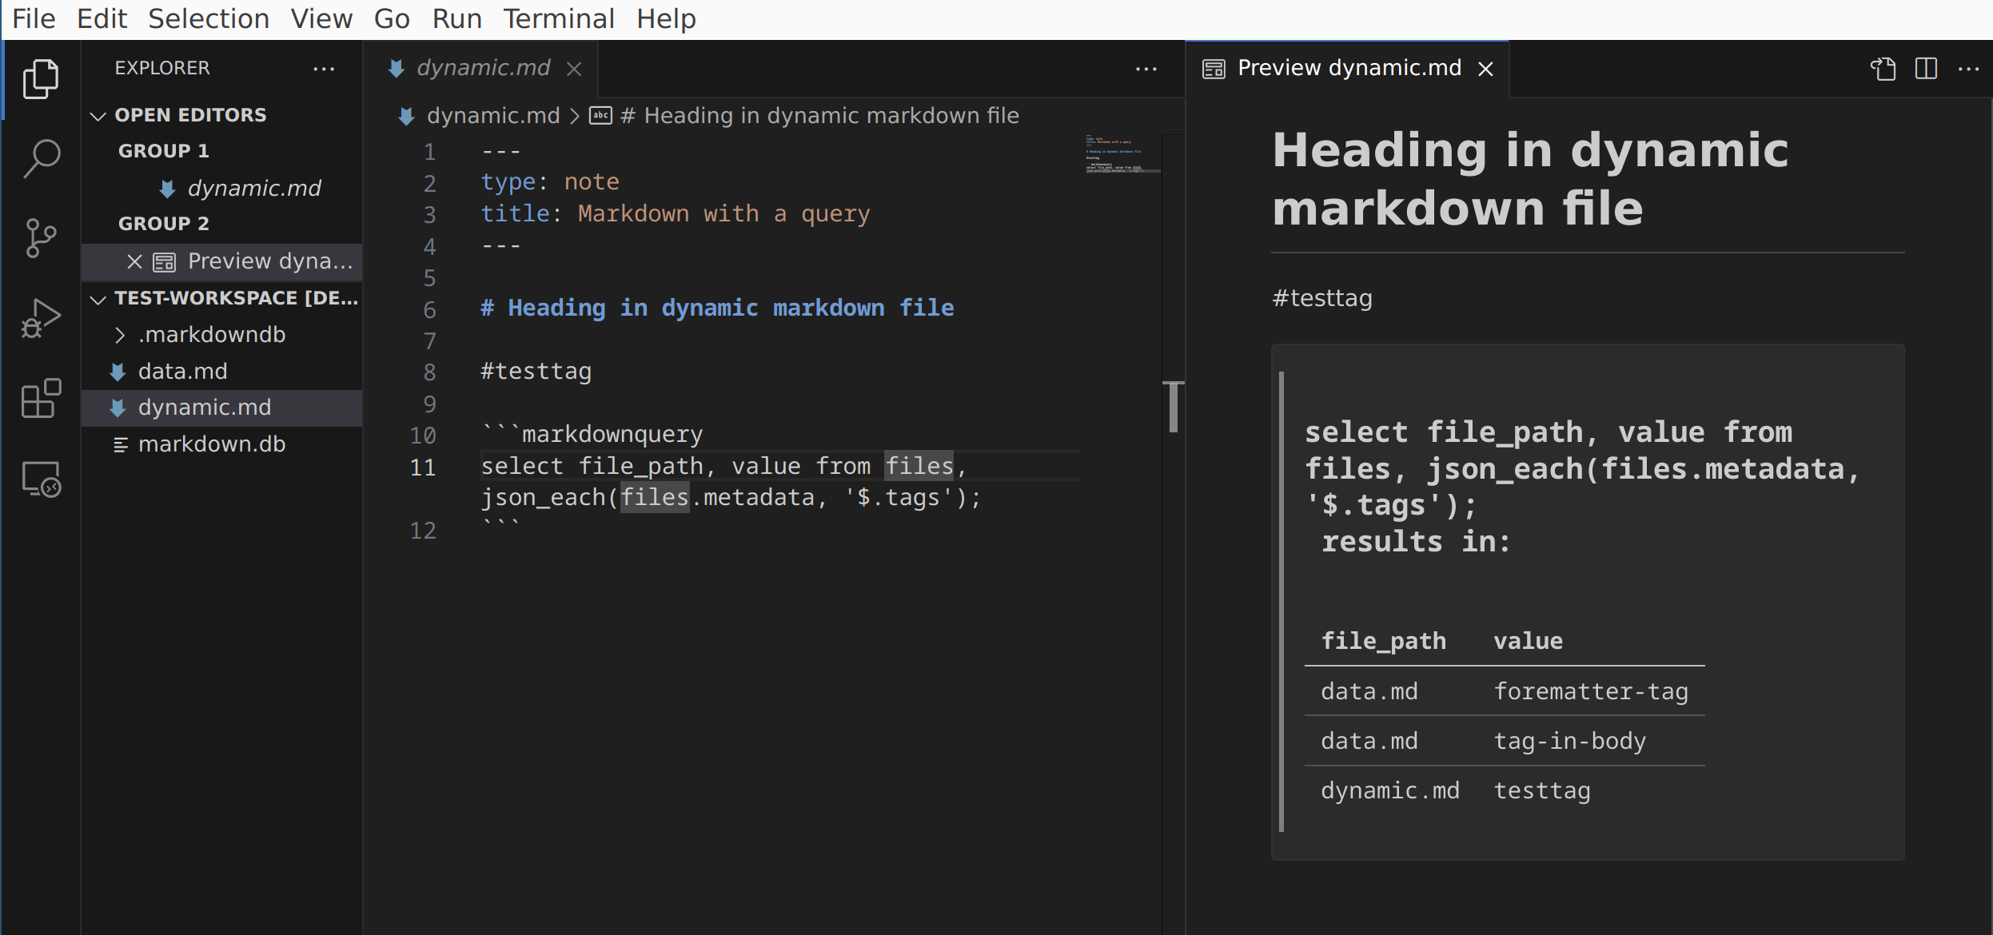Click the preview icon beside Preview dyna... entry

(164, 261)
